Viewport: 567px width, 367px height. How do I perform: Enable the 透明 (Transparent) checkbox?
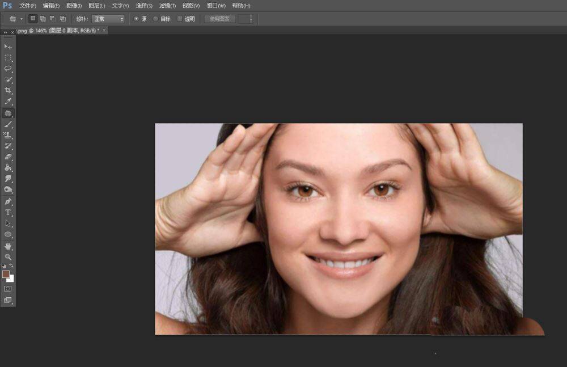pos(180,19)
